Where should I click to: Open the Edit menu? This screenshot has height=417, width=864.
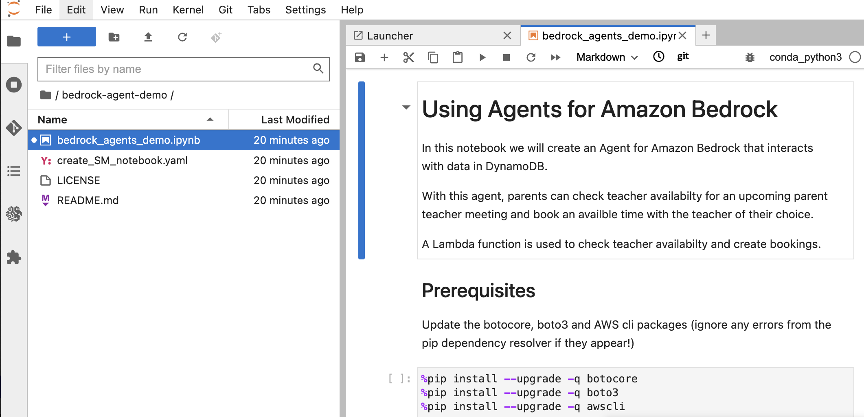click(76, 10)
